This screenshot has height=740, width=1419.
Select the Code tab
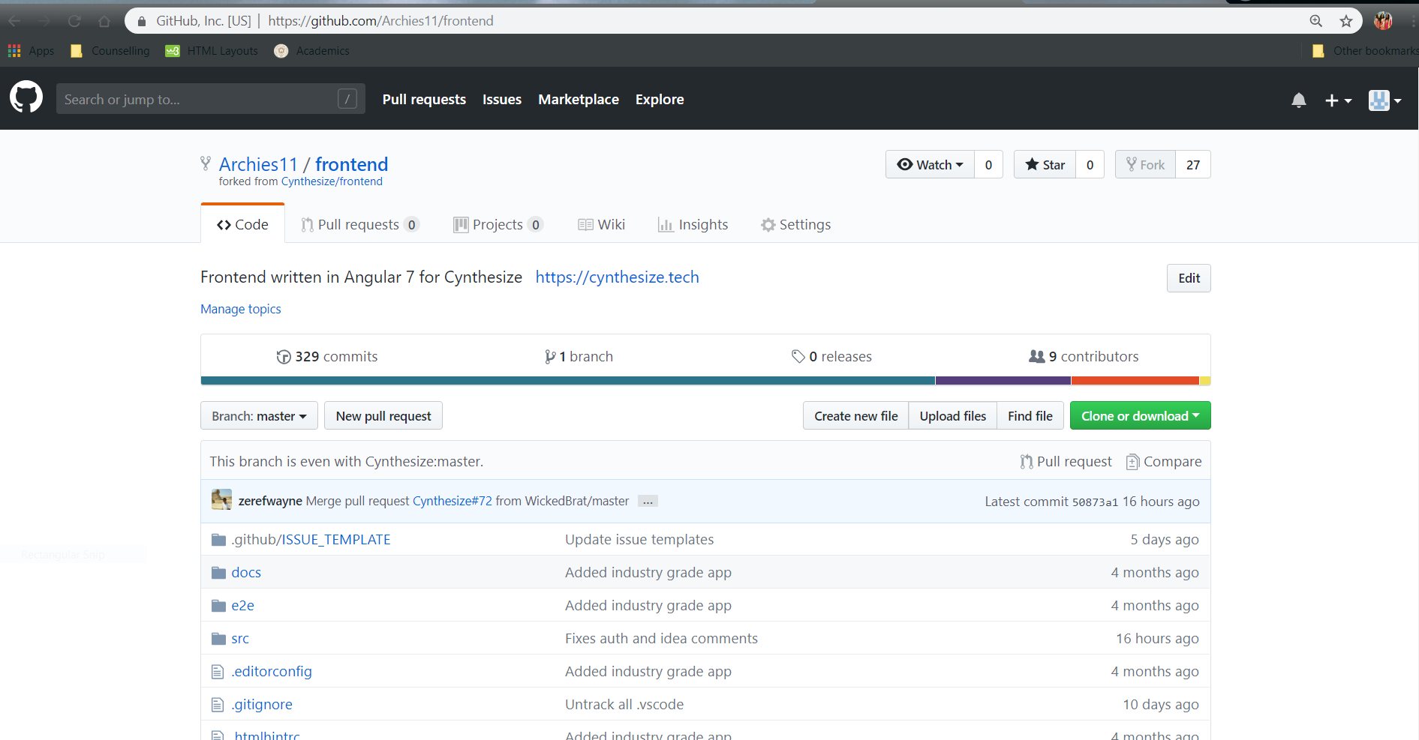(242, 224)
